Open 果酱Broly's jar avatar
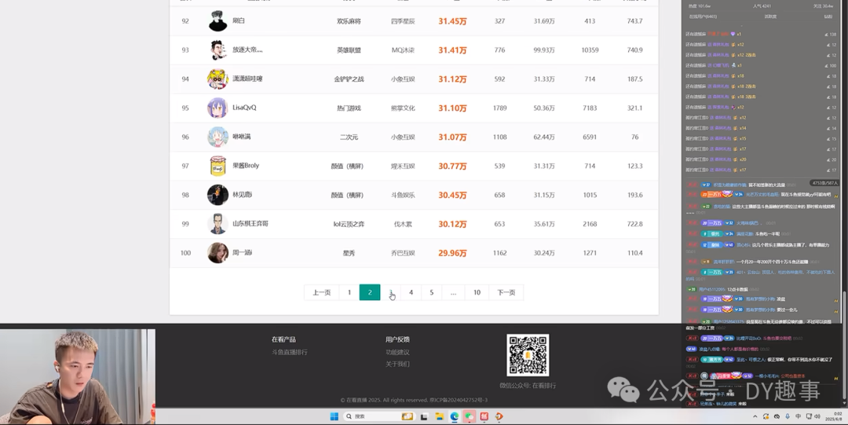 pos(217,166)
